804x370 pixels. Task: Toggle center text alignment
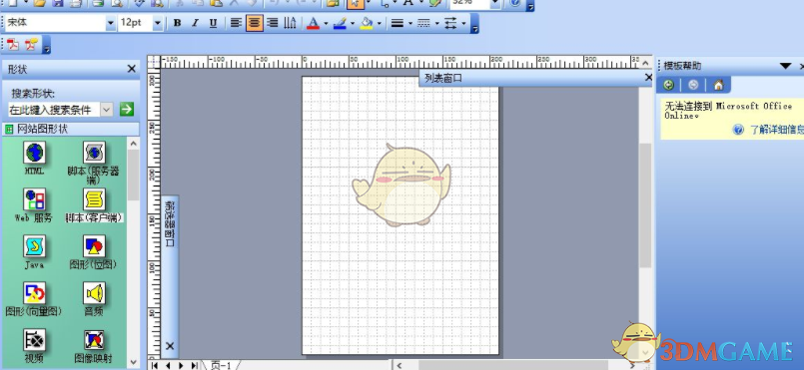[x=255, y=23]
